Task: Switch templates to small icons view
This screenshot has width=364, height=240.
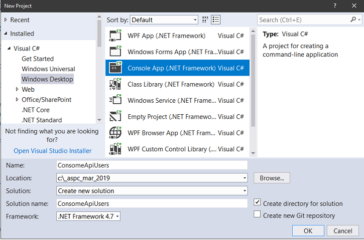Action: (205, 20)
